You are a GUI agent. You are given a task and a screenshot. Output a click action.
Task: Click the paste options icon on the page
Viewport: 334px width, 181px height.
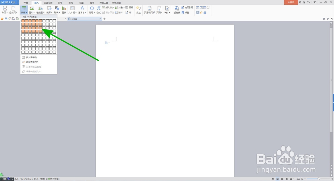pos(107,43)
